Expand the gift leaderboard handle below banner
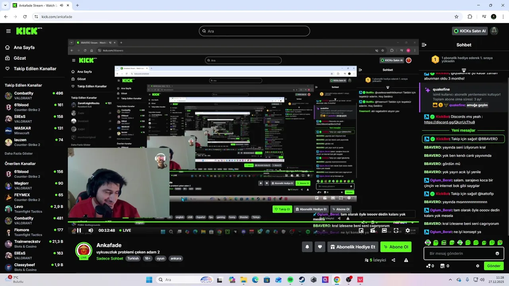Viewport: 509px width, 286px height. [x=464, y=70]
